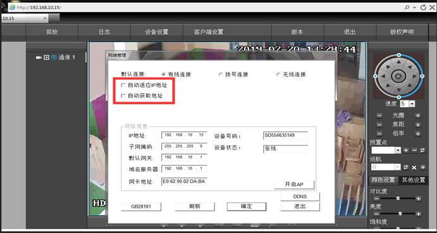Image resolution: width=437 pixels, height=233 pixels.
Task: Increase 对比度 with its plus button
Action: tap(418, 198)
